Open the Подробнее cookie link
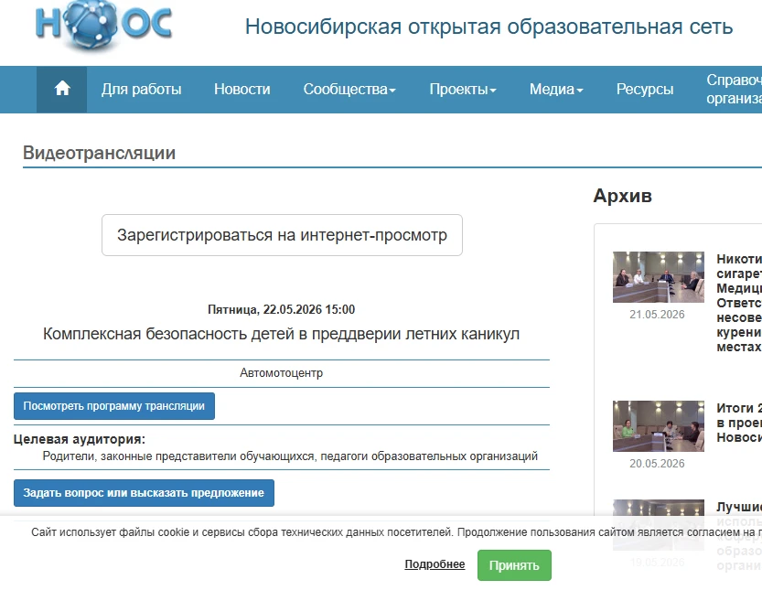 (x=435, y=564)
